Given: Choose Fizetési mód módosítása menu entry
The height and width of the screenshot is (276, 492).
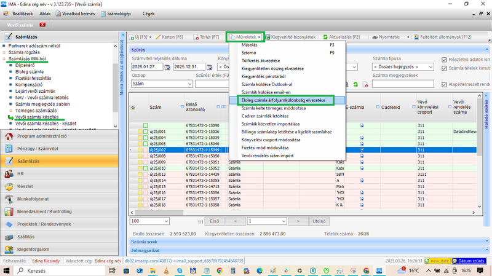Looking at the screenshot, I should (x=287, y=148).
